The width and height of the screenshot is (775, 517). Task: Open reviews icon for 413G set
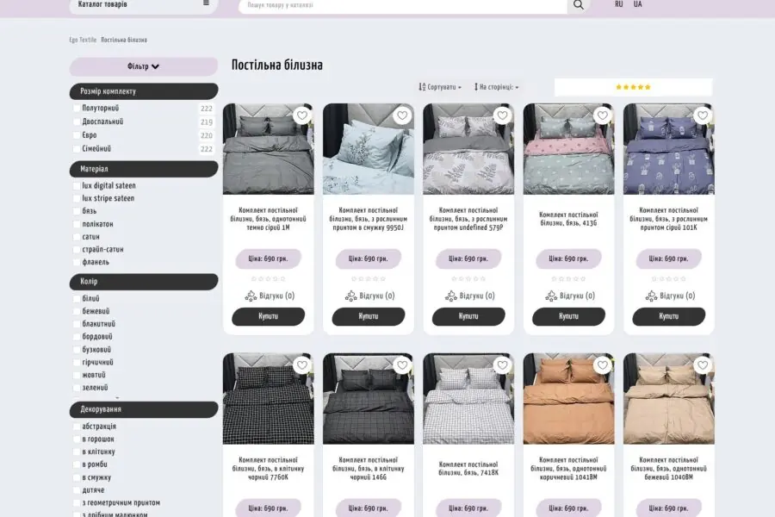(550, 296)
